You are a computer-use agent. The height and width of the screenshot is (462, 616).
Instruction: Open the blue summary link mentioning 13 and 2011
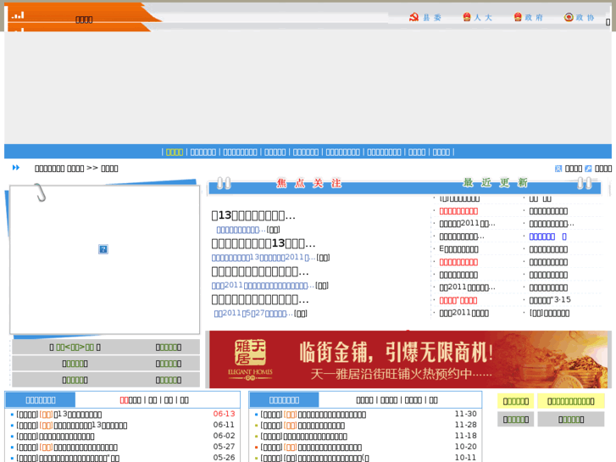(x=264, y=258)
